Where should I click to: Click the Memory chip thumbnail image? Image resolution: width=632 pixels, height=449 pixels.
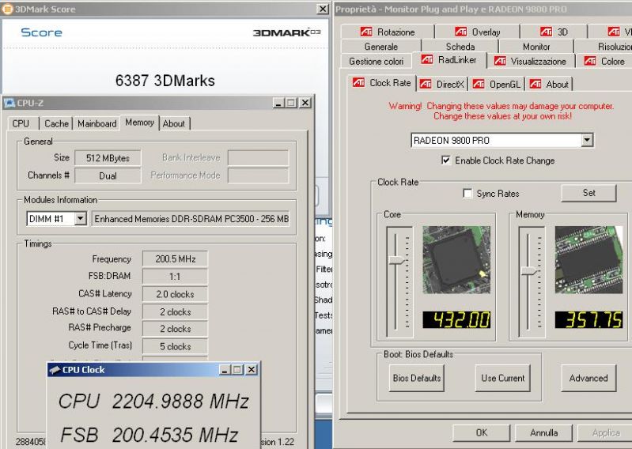588,260
